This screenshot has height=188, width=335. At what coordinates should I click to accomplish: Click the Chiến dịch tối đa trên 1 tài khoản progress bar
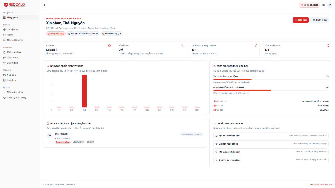click(x=271, y=90)
